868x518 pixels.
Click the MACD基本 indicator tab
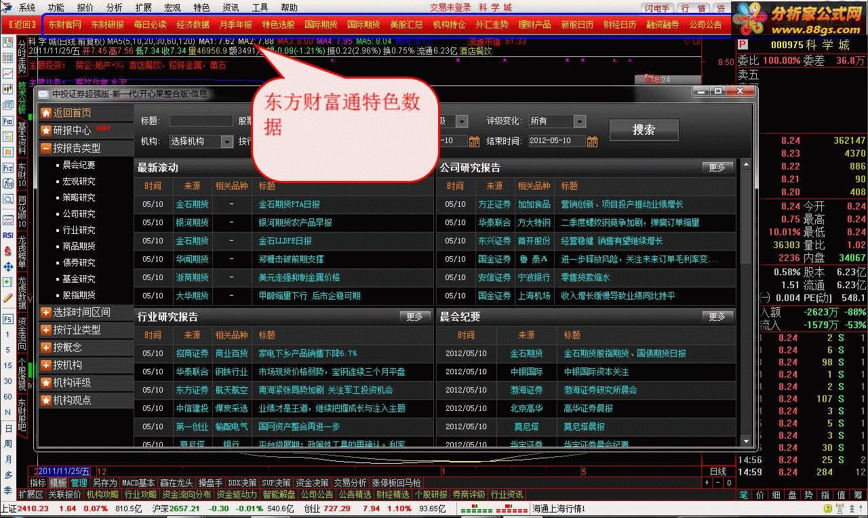coord(138,483)
